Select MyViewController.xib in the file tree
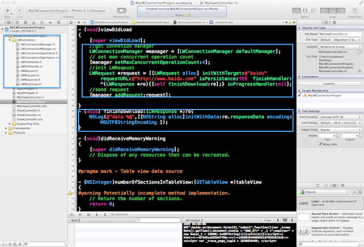Image resolution: width=364 pixels, height=247 pixels. coord(32,106)
